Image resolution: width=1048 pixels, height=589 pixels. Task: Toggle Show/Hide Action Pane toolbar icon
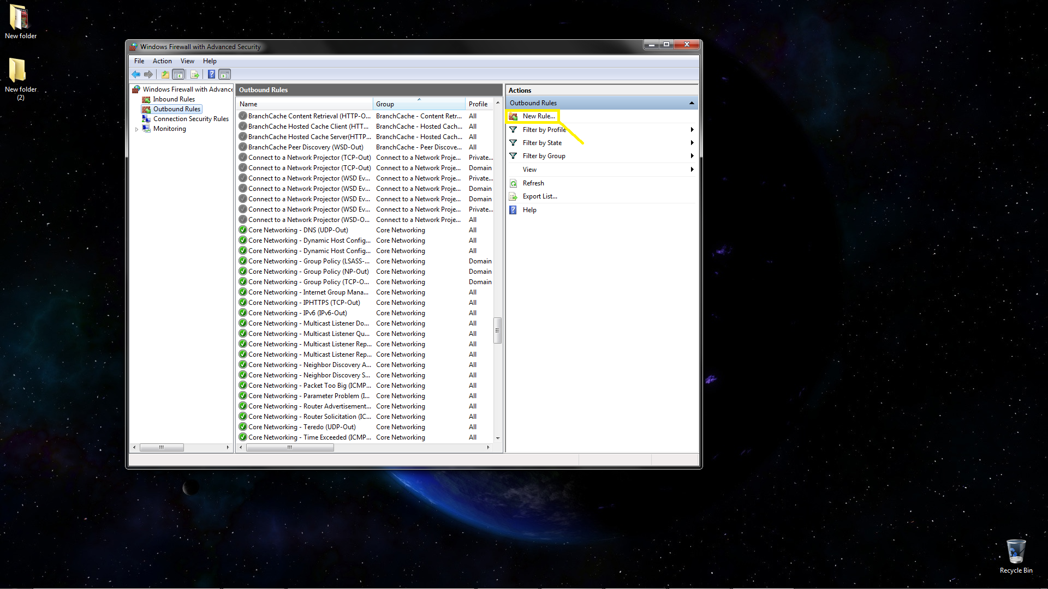(x=225, y=75)
